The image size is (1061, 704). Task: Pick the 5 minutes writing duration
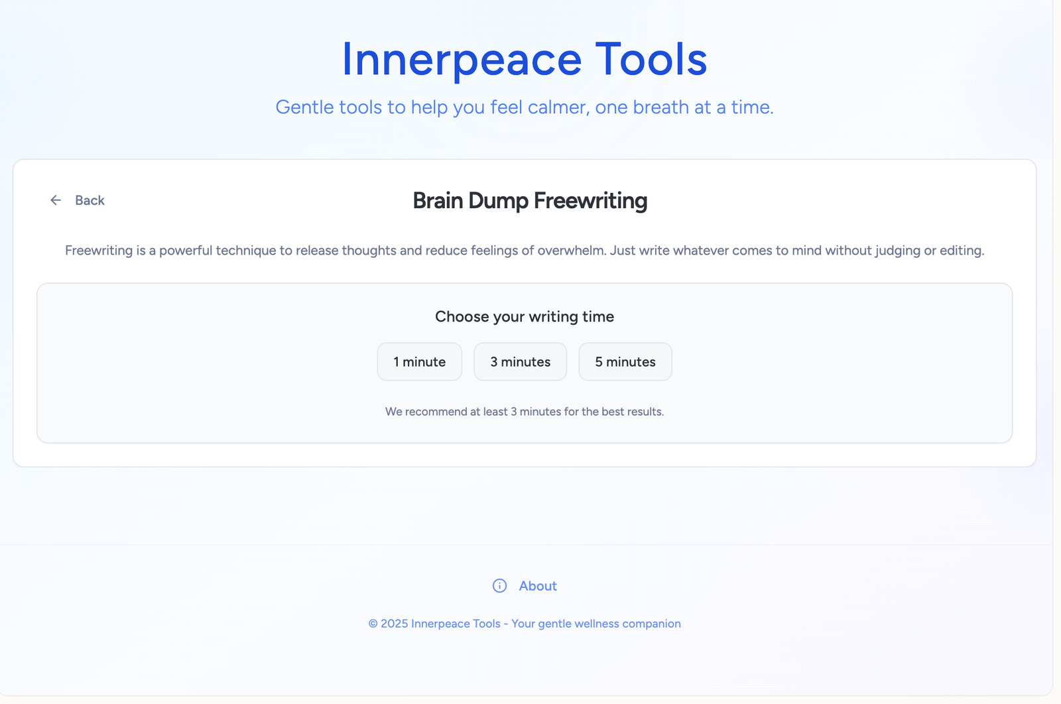point(625,362)
